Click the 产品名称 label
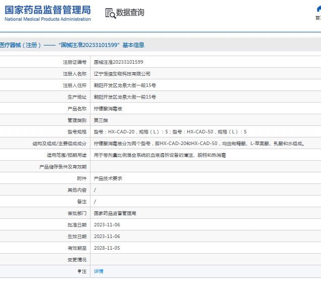Image resolution: width=321 pixels, height=281 pixels. 77,109
